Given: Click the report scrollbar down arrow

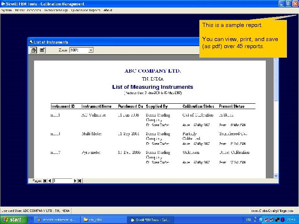Looking at the screenshot, I should 276,176.
